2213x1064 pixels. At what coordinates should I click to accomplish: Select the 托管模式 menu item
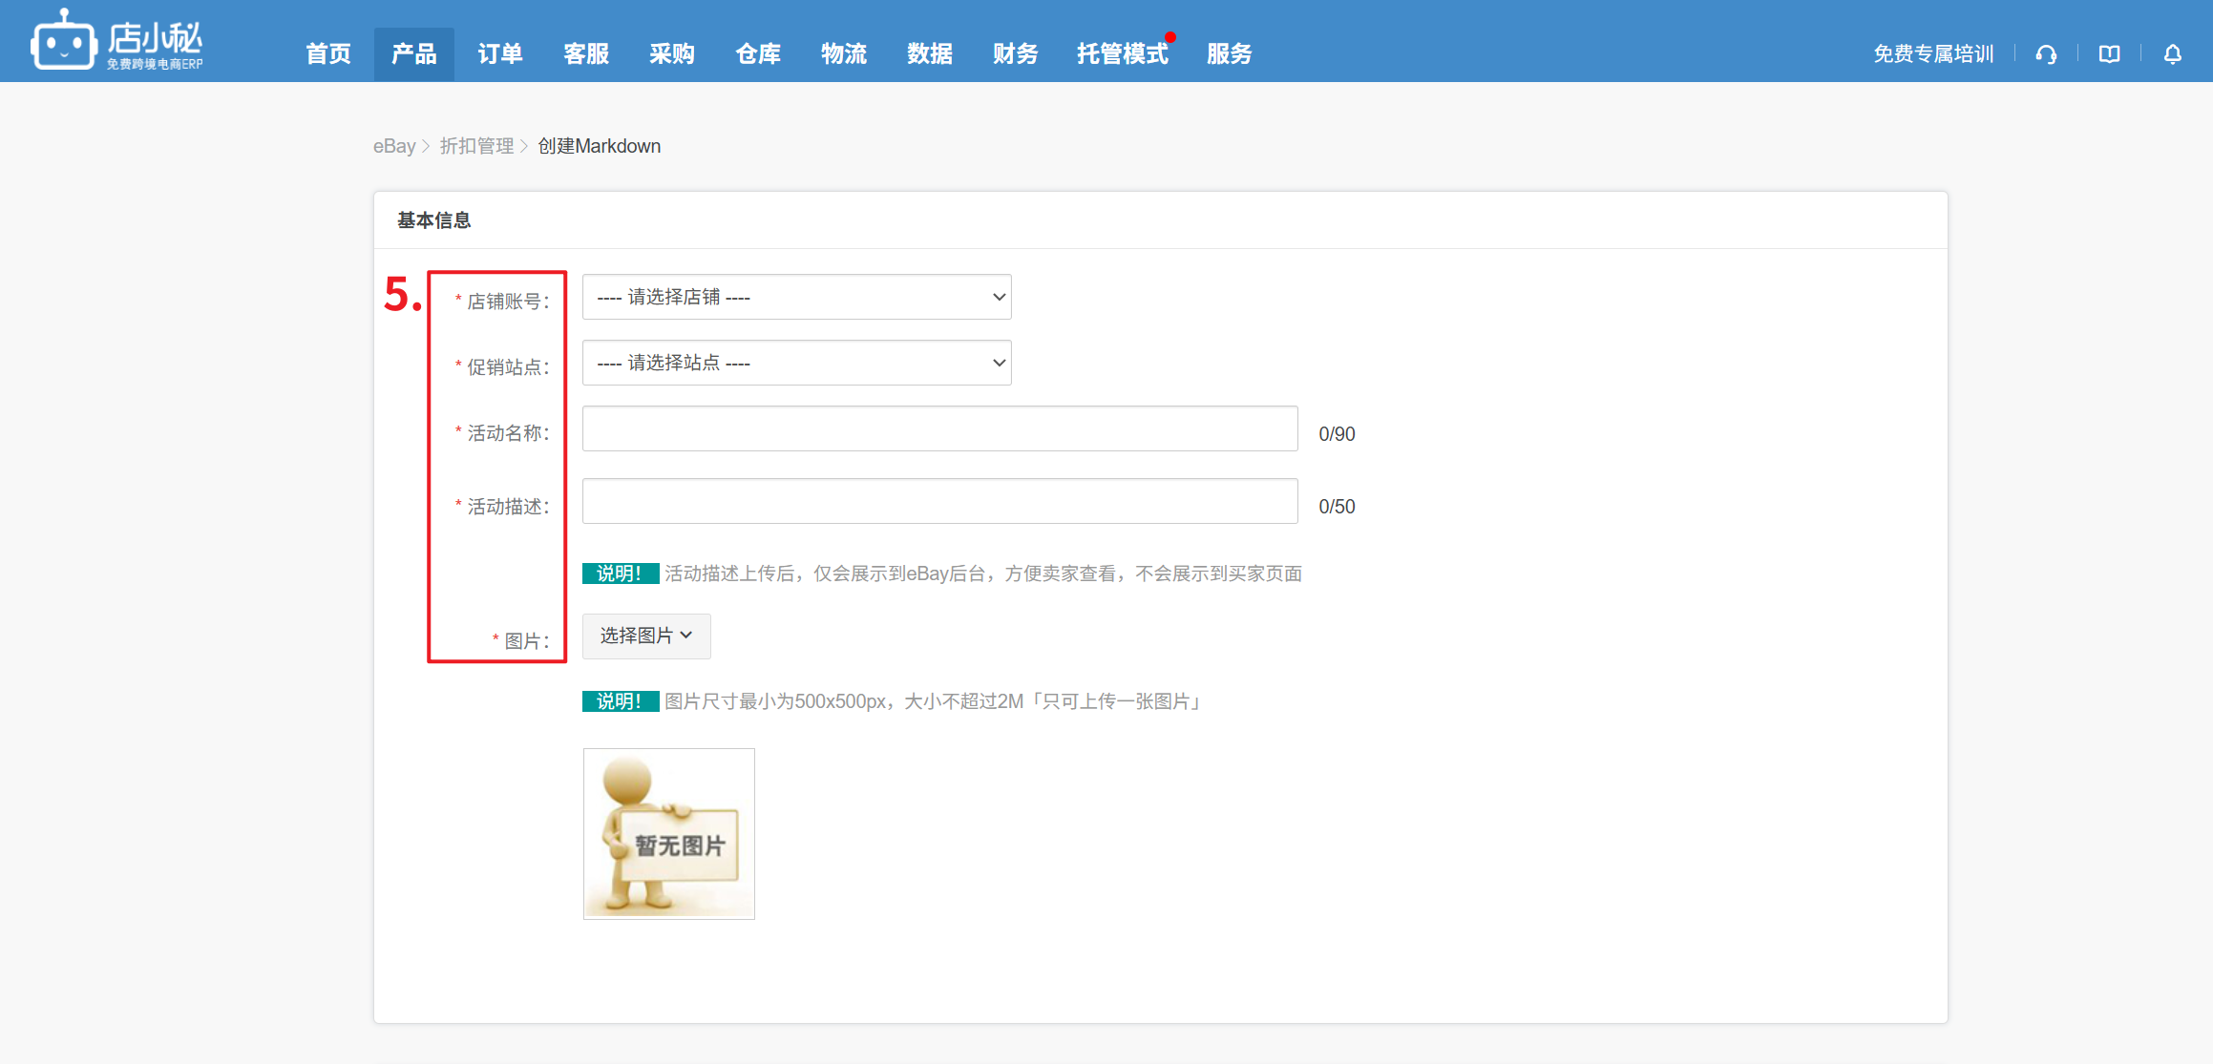pos(1122,54)
